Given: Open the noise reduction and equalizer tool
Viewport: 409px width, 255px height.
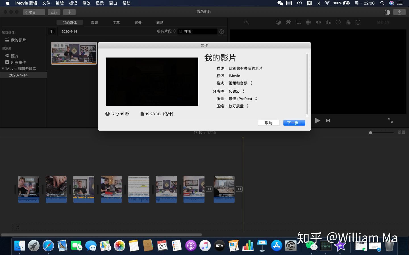Looking at the screenshot, I should (x=328, y=22).
